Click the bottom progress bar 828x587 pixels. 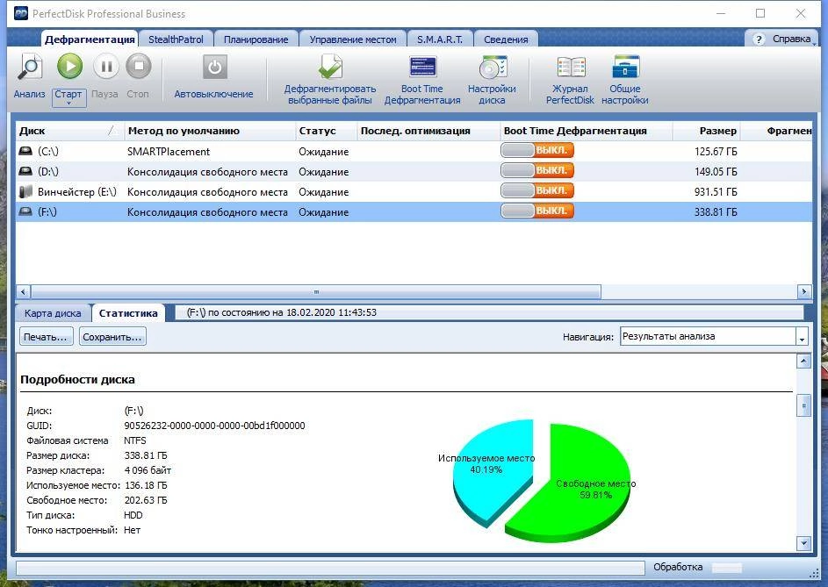[330, 568]
